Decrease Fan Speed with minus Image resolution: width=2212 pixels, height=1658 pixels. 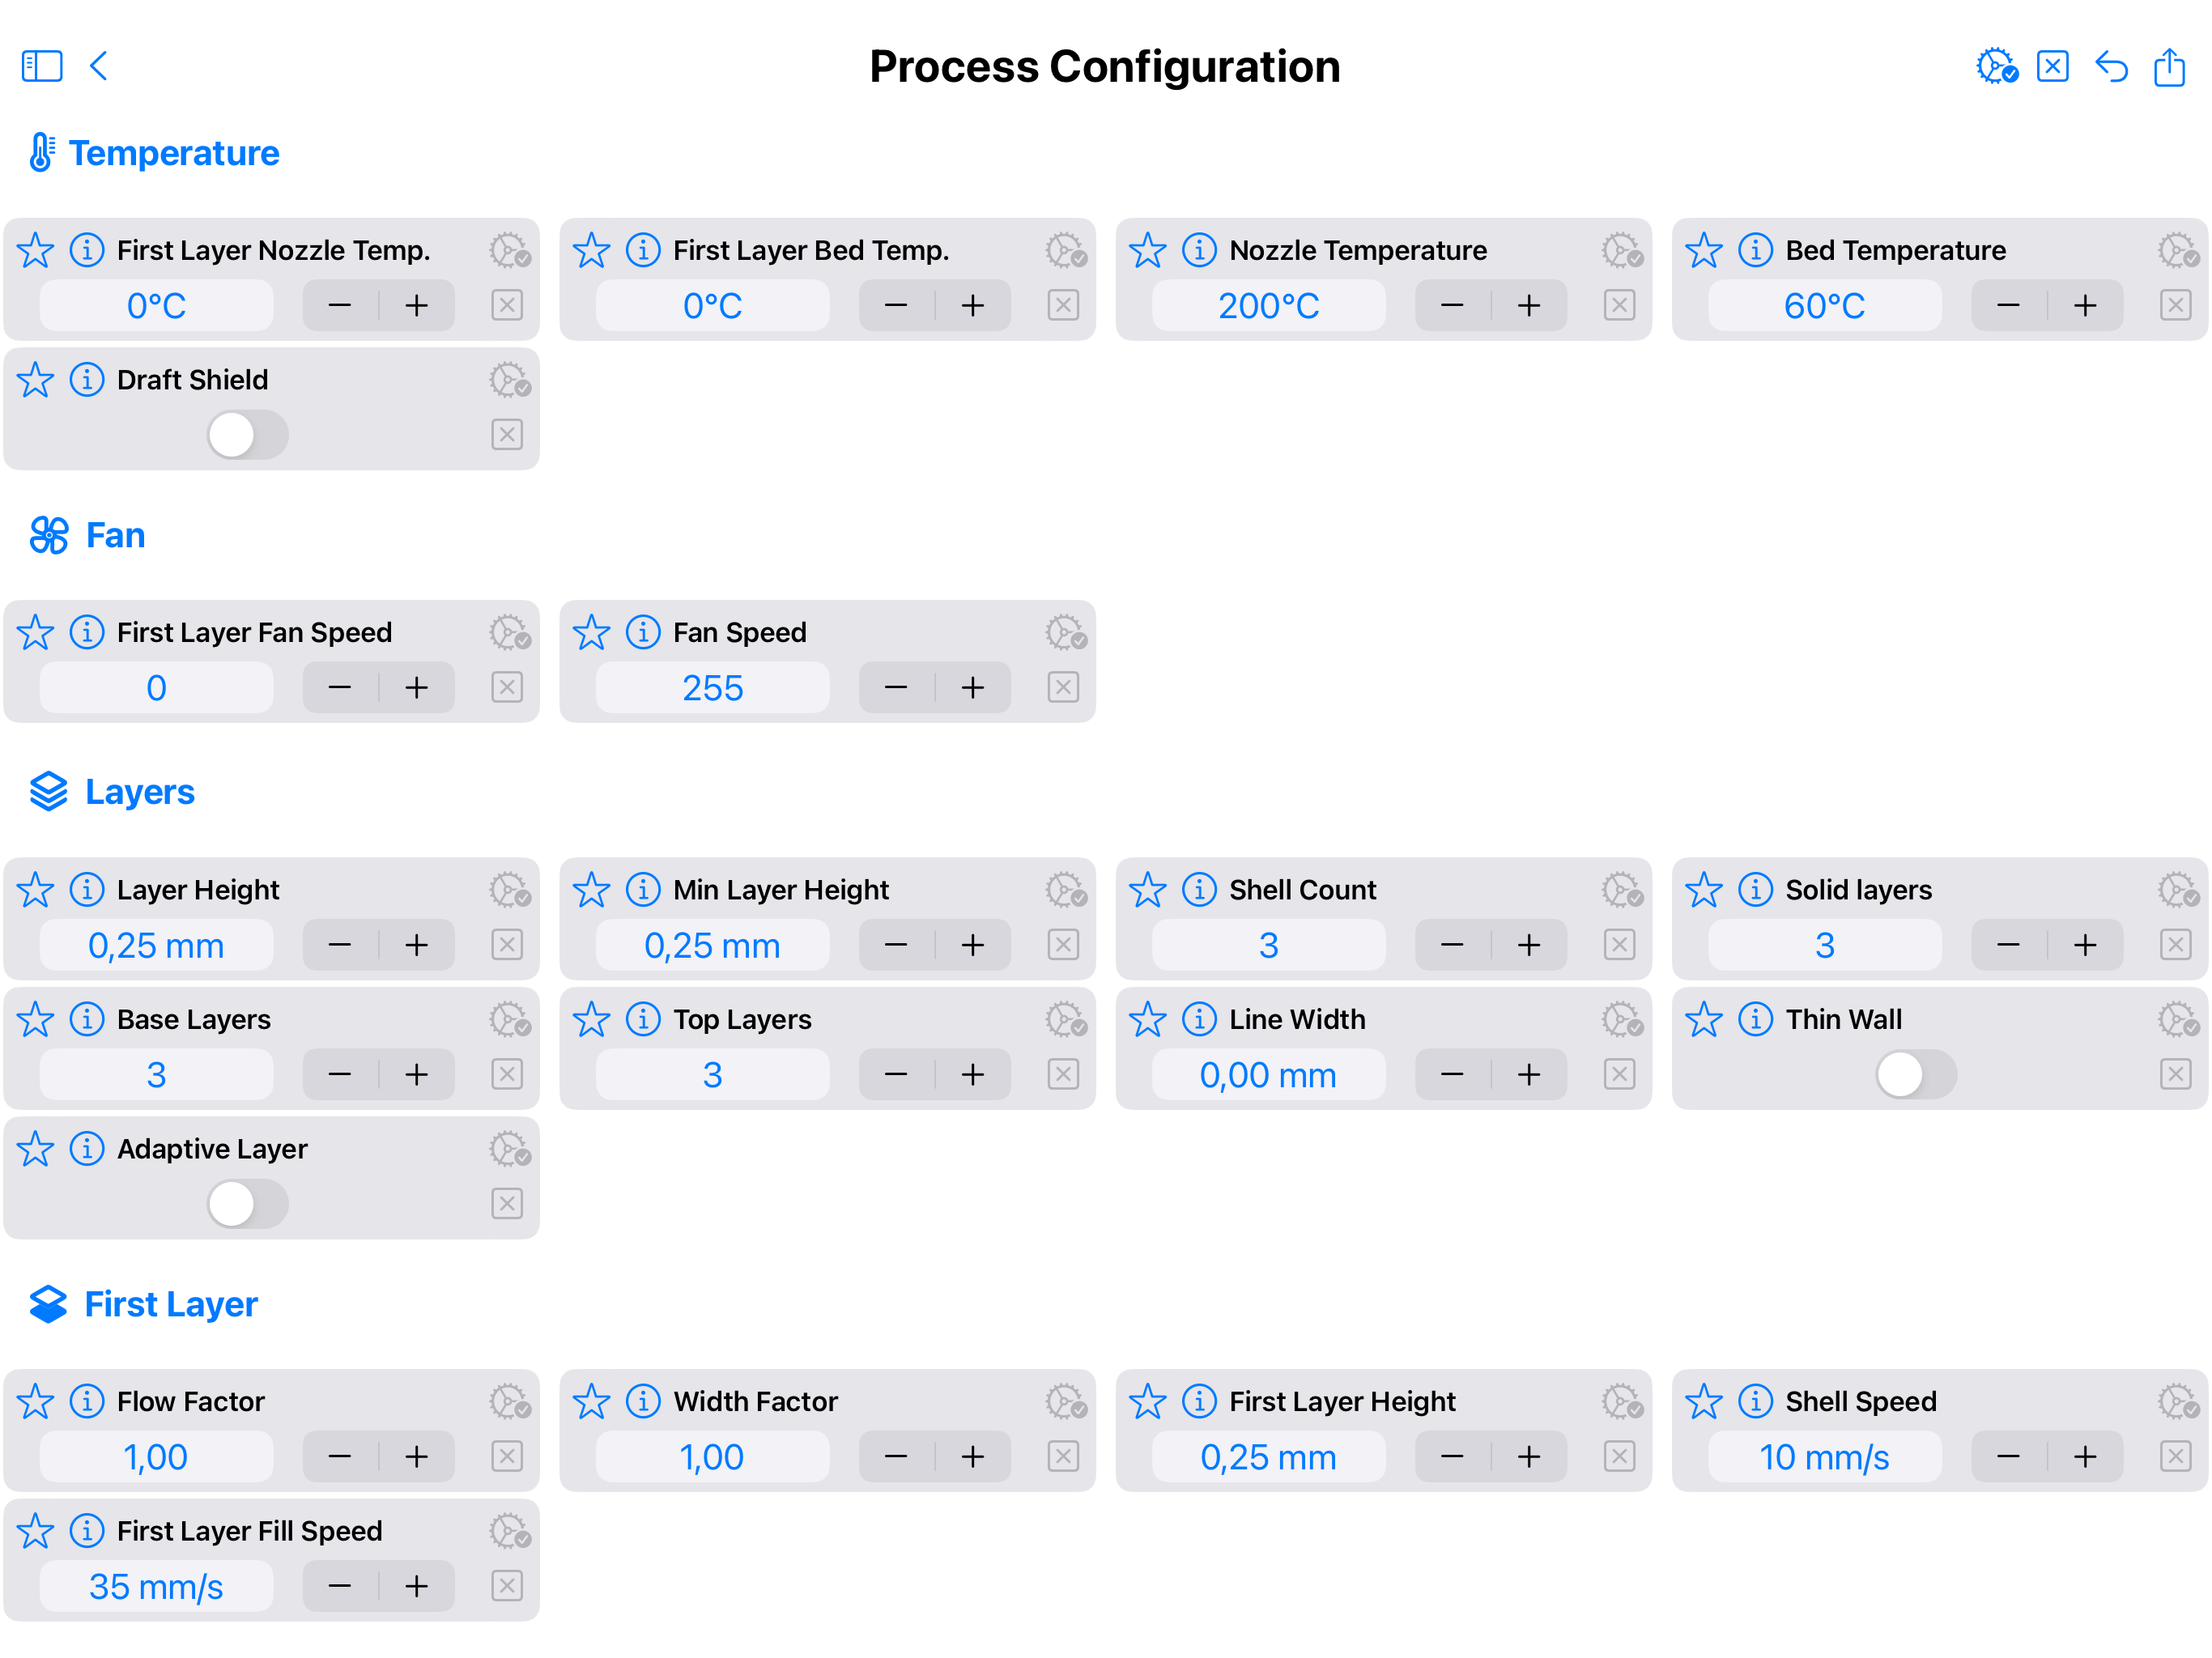click(x=896, y=688)
